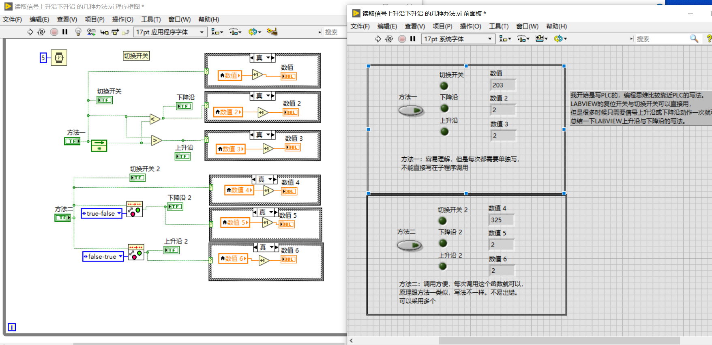The image size is (712, 345).
Task: Open 文件(F) menu in block diagram window
Action: [12, 19]
